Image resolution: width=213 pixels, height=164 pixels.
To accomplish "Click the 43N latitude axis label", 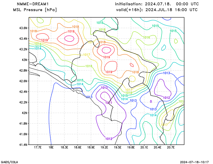I will pyautogui.click(x=24, y=60).
